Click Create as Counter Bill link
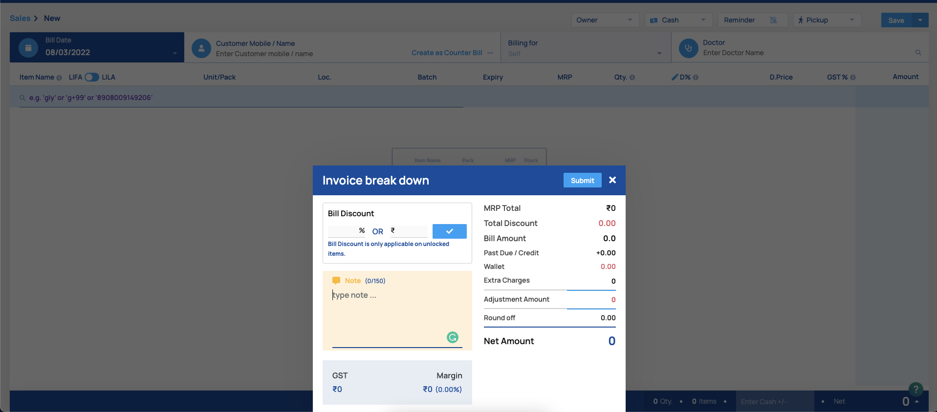The image size is (937, 412). 447,53
